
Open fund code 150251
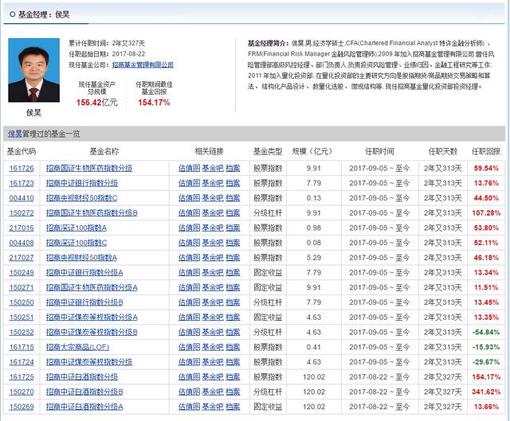click(22, 318)
